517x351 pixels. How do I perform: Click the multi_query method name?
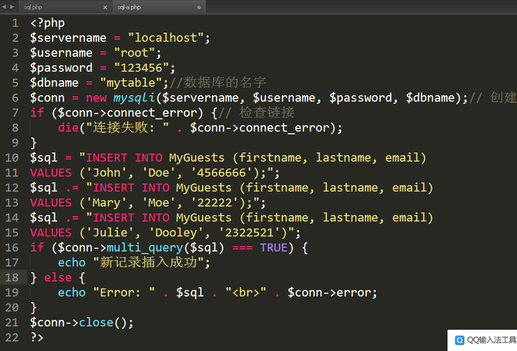pos(145,248)
